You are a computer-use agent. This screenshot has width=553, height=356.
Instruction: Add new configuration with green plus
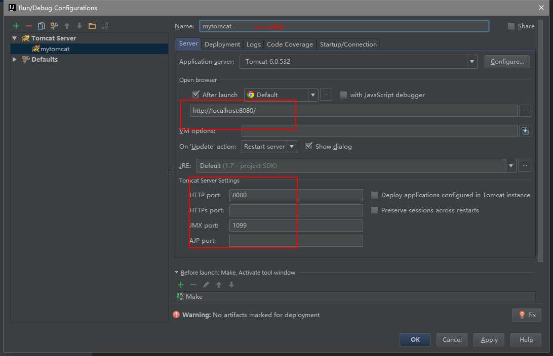(x=16, y=26)
